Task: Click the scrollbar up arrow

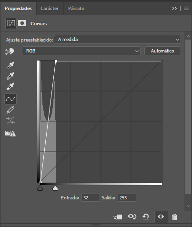Action: pyautogui.click(x=188, y=36)
